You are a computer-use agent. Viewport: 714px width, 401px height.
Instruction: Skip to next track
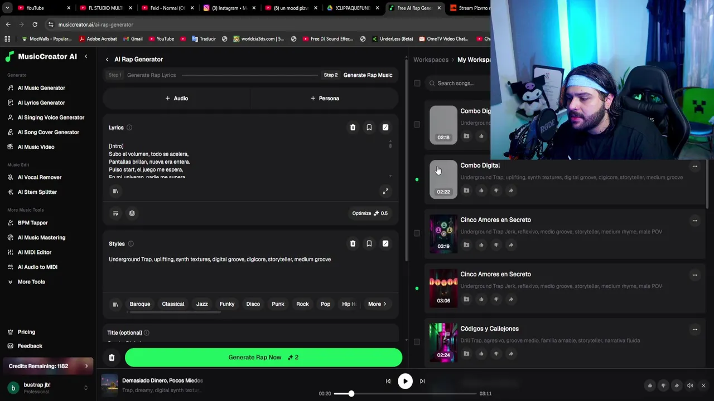(422, 382)
